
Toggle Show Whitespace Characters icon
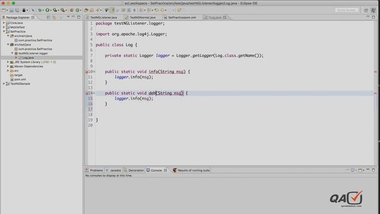tap(134, 10)
